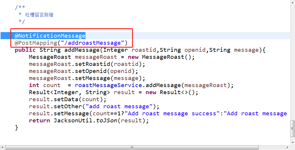Place cursor on @NotificationMessage annotation

[50, 36]
